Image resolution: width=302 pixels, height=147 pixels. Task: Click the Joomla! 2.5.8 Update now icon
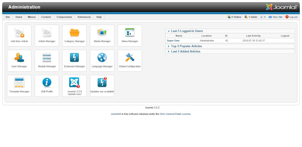[74, 83]
